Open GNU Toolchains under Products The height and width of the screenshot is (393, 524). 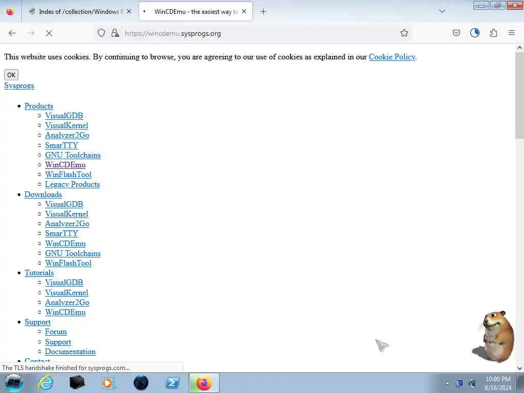73,155
